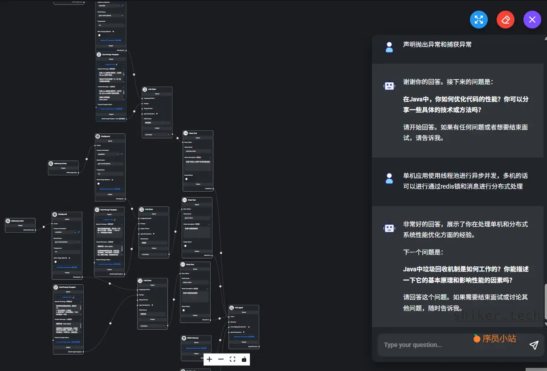Click Temperature field in leftmost ChatOpenAI node
547x371 pixels.
tap(67, 252)
